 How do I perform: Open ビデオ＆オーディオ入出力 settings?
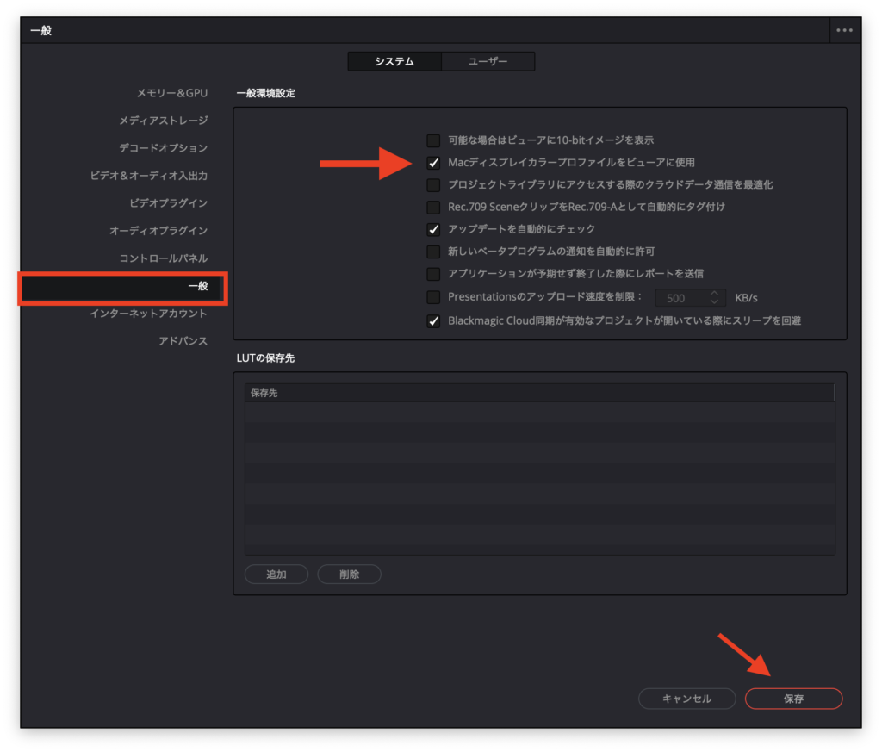point(148,176)
